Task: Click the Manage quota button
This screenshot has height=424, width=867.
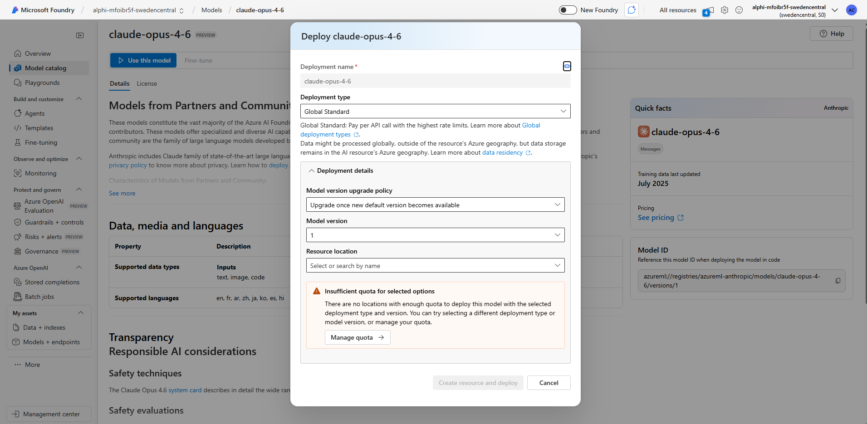Action: 358,337
